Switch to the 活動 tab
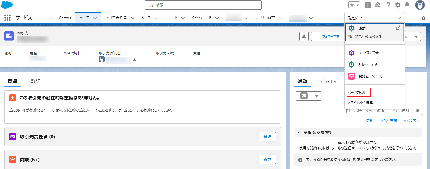Image resolution: width=430 pixels, height=169 pixels. pos(302,81)
